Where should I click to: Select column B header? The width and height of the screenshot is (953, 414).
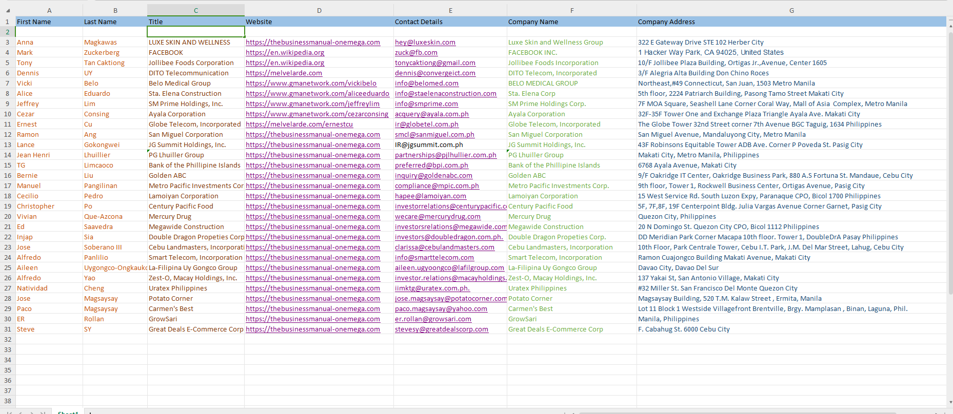[115, 10]
